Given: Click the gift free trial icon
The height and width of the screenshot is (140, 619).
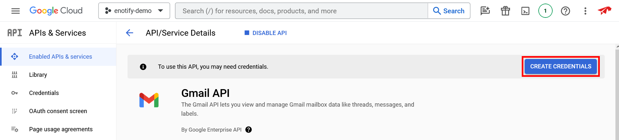Looking at the screenshot, I should pos(505,11).
